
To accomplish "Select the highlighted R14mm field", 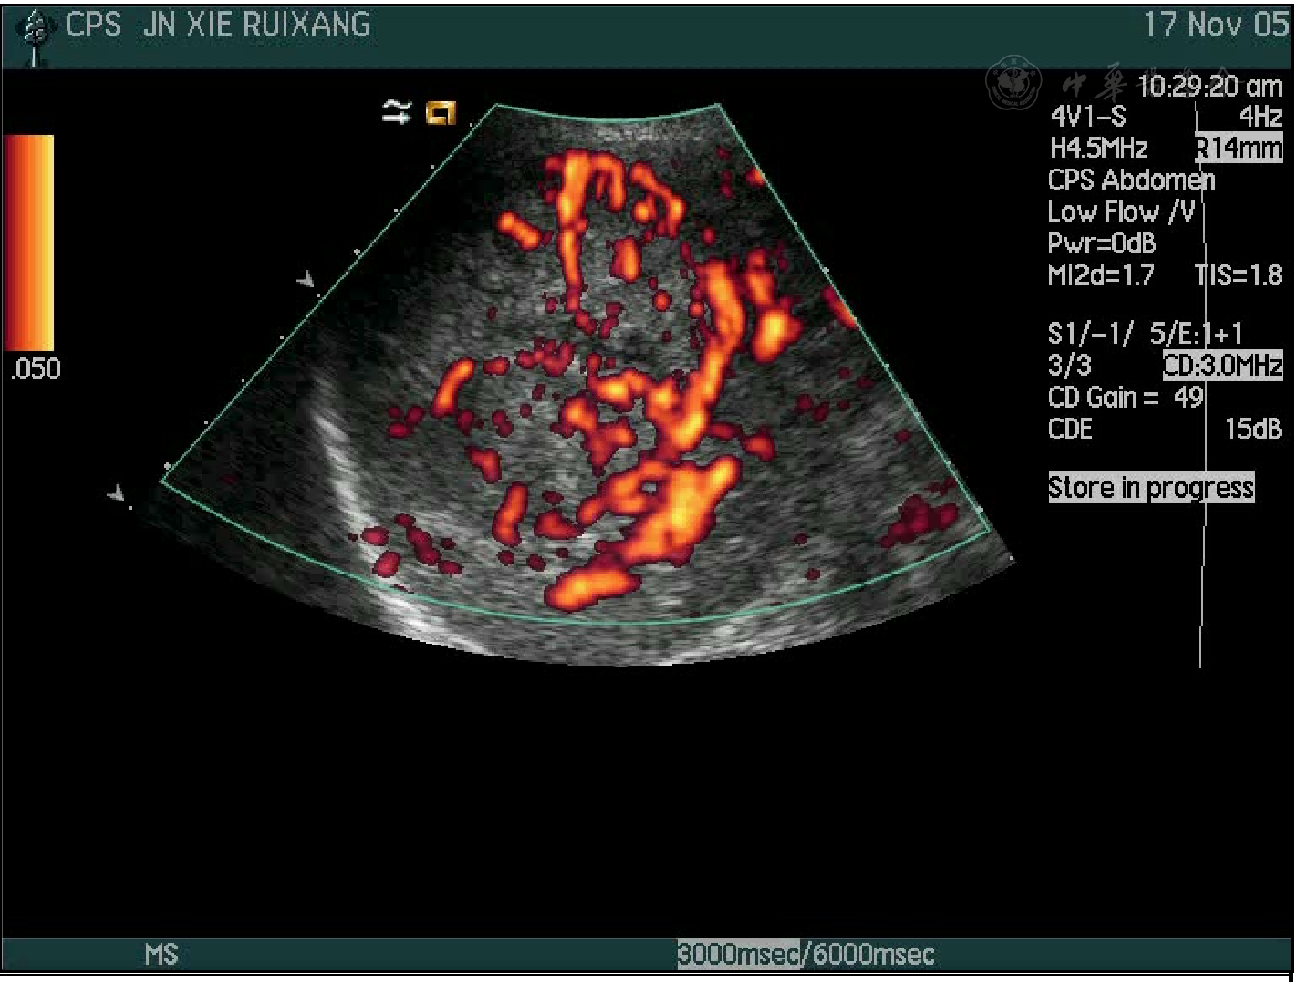I will 1239,148.
